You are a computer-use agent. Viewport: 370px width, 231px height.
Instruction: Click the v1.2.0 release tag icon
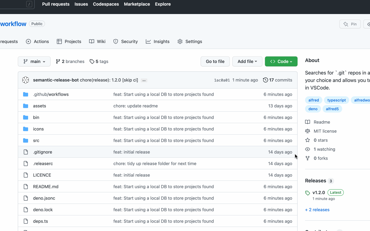click(x=308, y=193)
